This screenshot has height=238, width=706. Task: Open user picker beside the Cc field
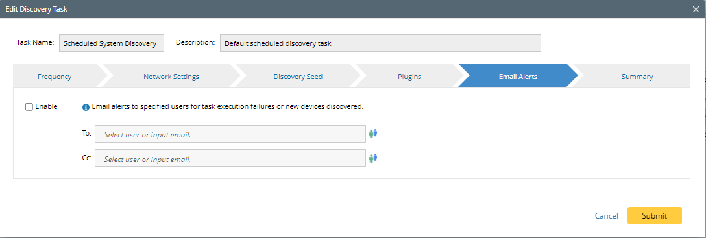(x=373, y=158)
